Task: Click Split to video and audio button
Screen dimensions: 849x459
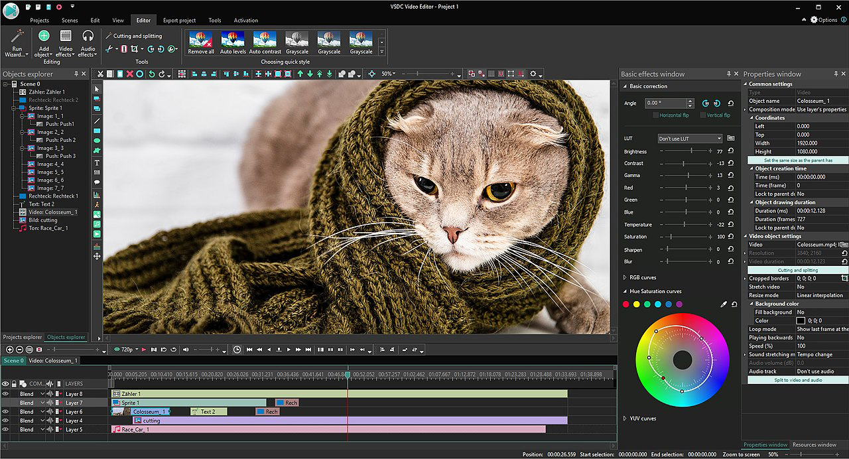Action: click(x=797, y=380)
